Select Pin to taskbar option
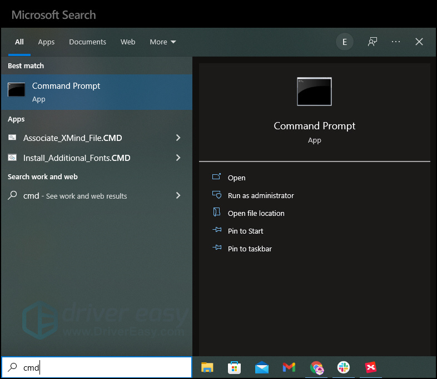The width and height of the screenshot is (437, 379). (250, 249)
